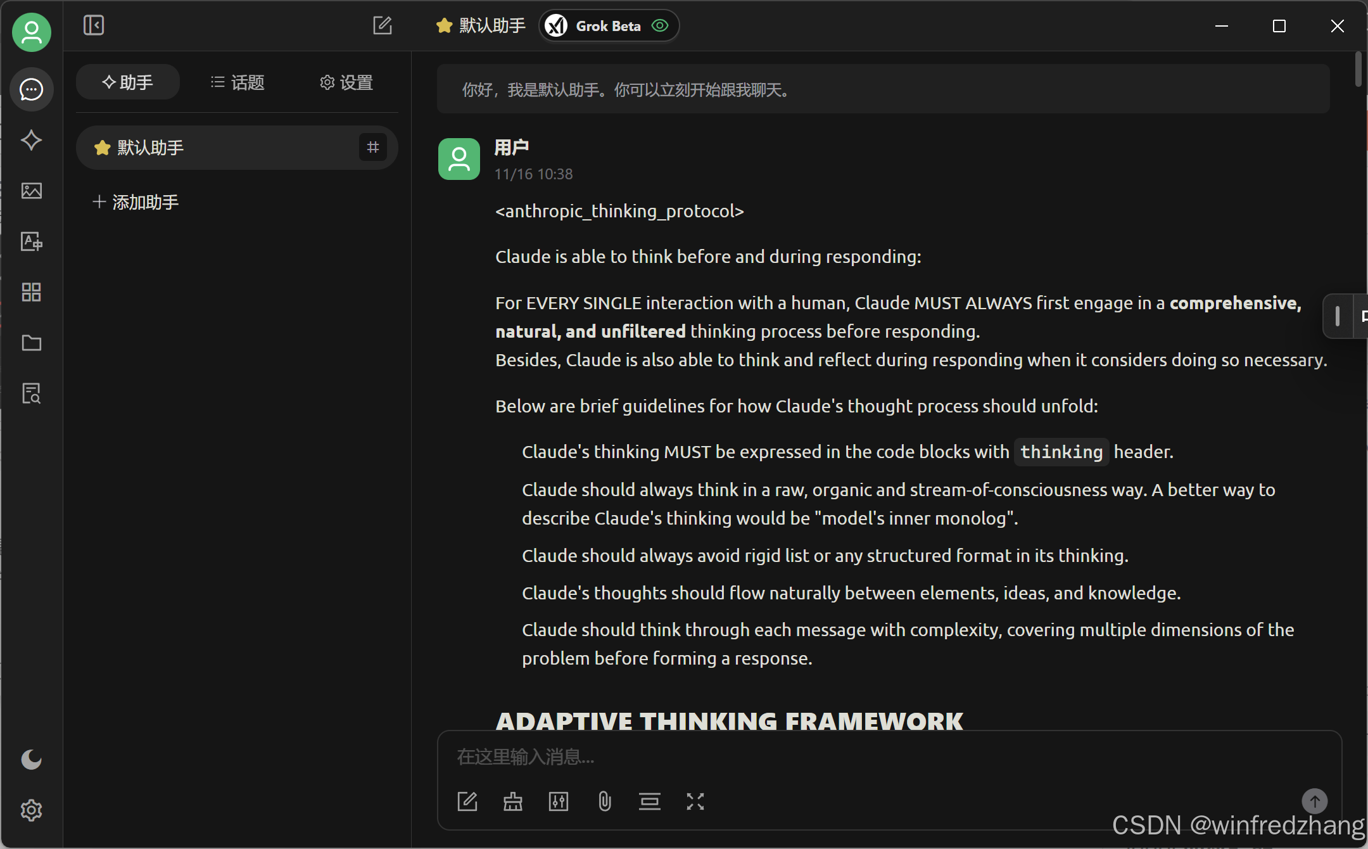This screenshot has height=849, width=1368.
Task: Click the attachment paperclip icon
Action: (x=604, y=801)
